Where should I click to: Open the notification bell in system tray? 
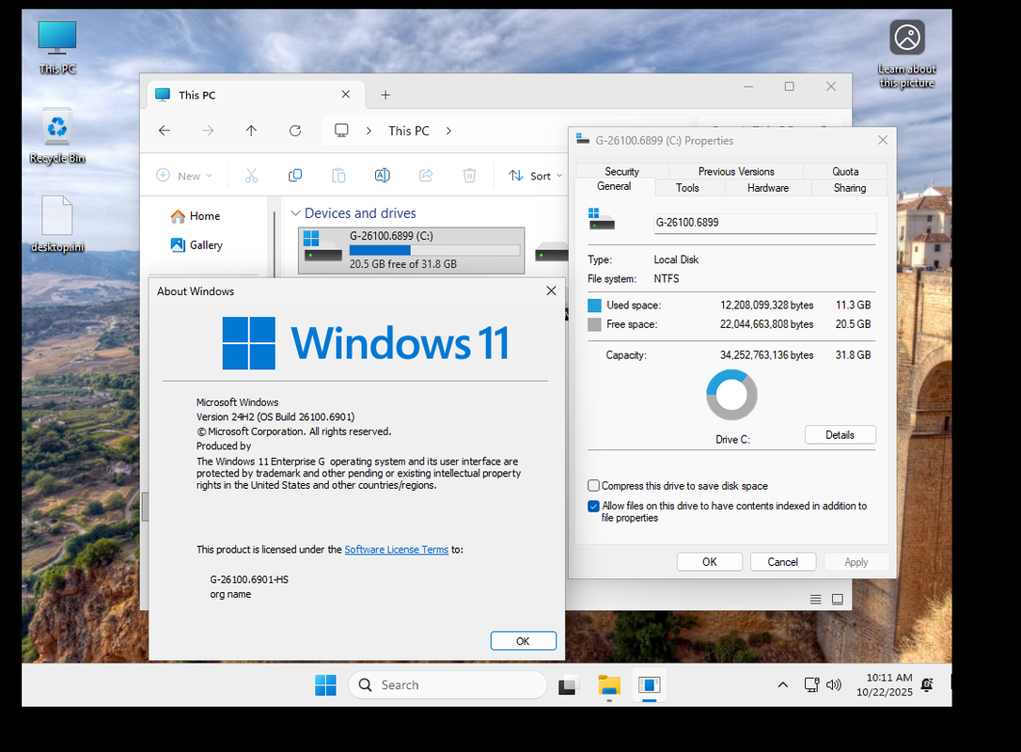[927, 684]
